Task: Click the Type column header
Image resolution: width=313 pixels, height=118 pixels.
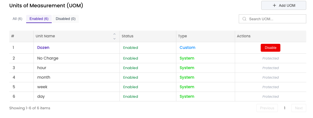Action: (183, 36)
